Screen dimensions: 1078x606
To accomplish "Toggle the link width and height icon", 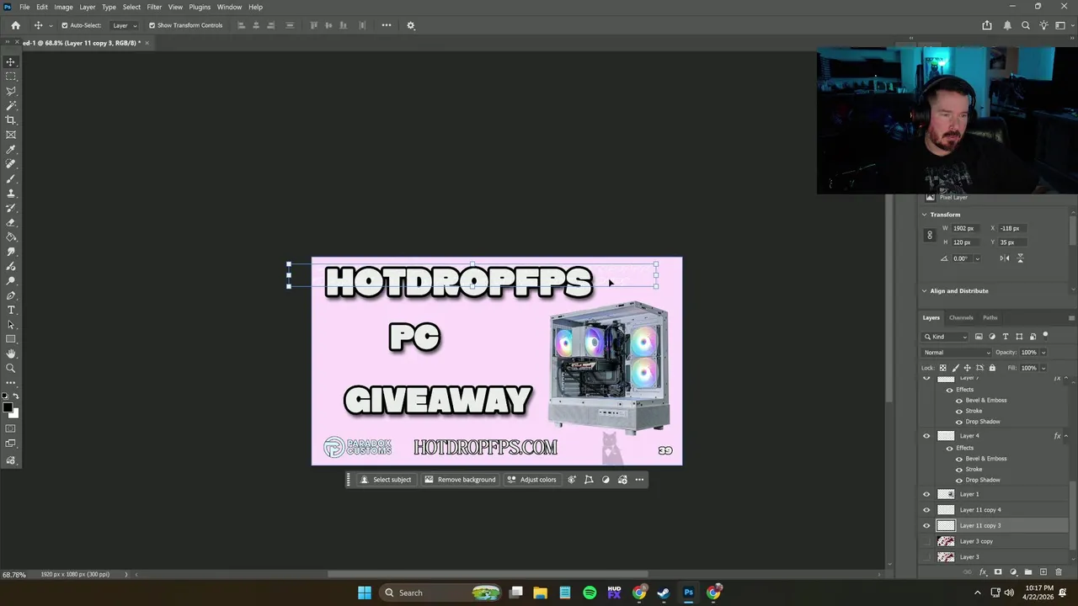I will [x=930, y=236].
